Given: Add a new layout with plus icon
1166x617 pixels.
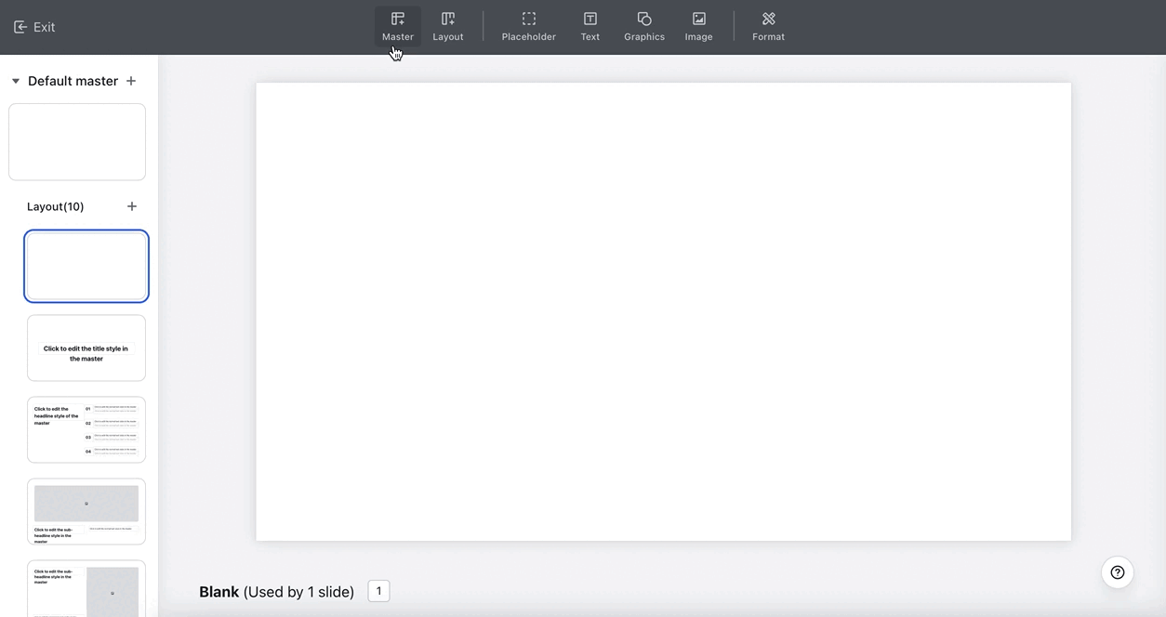Looking at the screenshot, I should [x=132, y=206].
